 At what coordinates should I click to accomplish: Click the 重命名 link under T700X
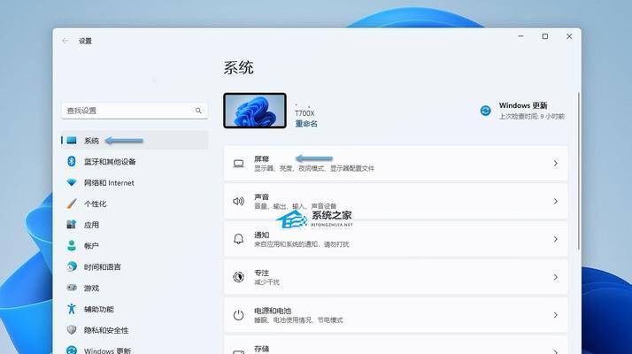(306, 124)
